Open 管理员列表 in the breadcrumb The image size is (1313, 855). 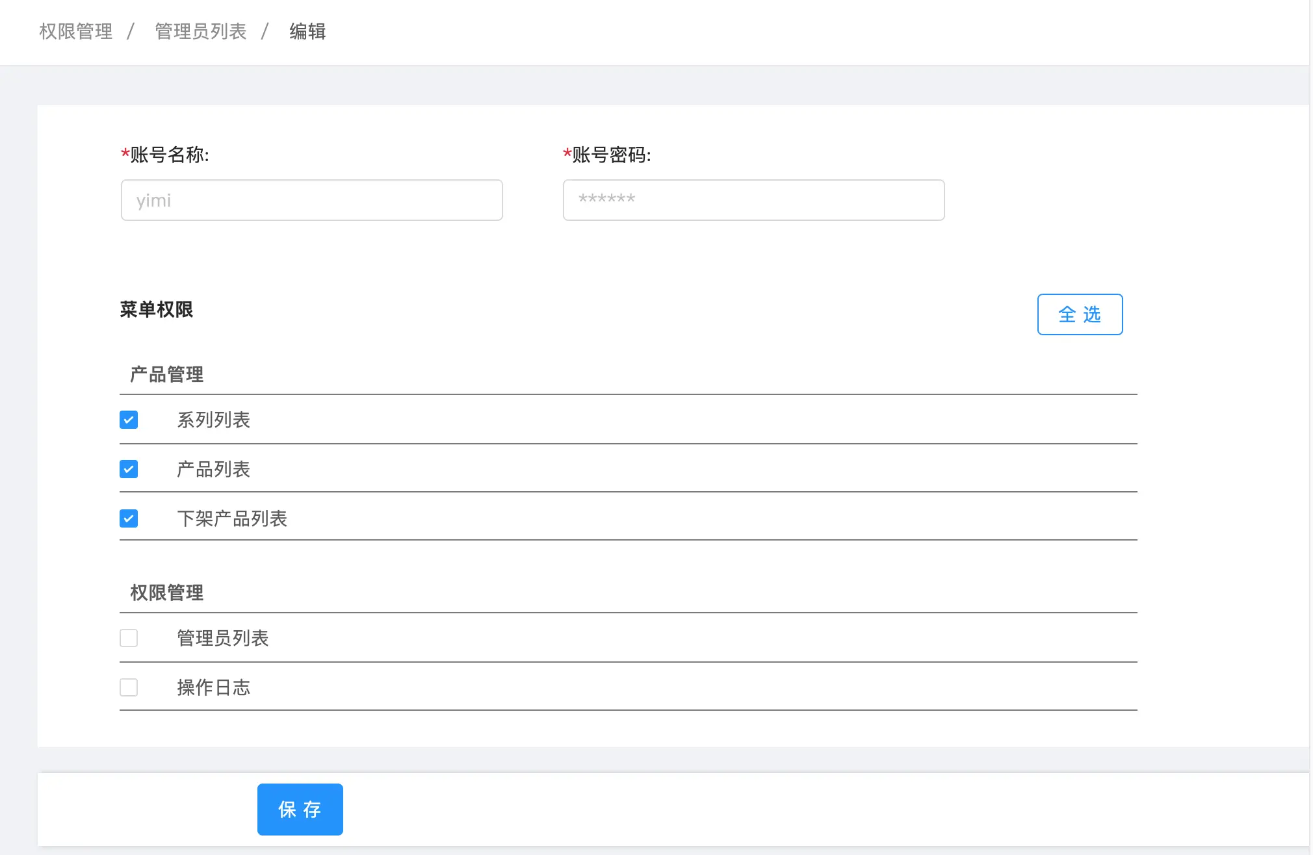point(200,31)
